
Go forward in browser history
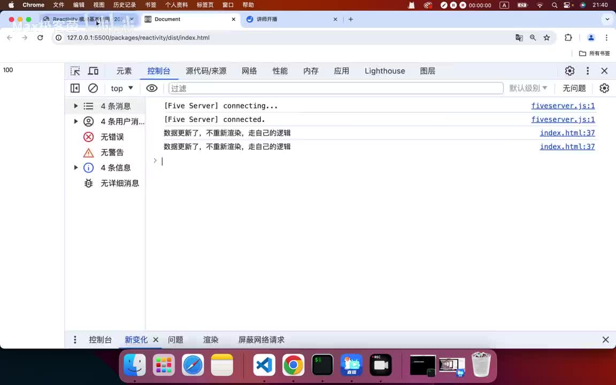click(x=25, y=38)
